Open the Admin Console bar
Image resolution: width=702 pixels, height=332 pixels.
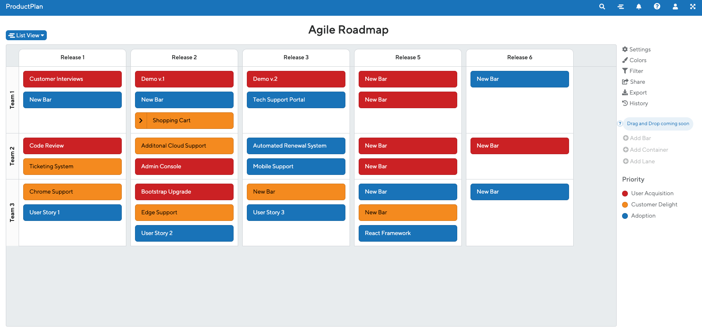tap(184, 167)
